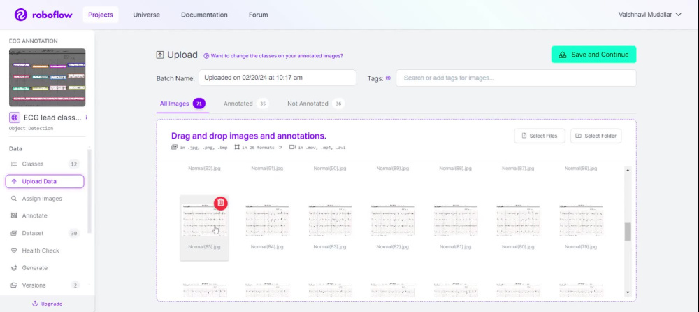Click the Annotate icon in sidebar

[14, 215]
